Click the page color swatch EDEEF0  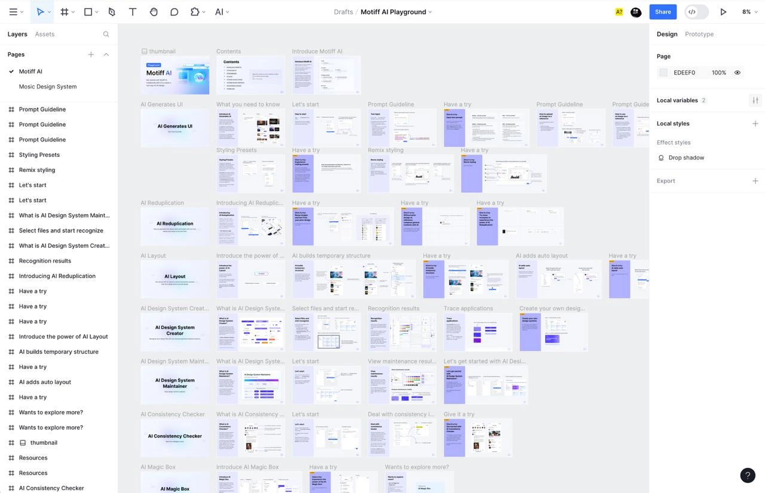click(663, 73)
